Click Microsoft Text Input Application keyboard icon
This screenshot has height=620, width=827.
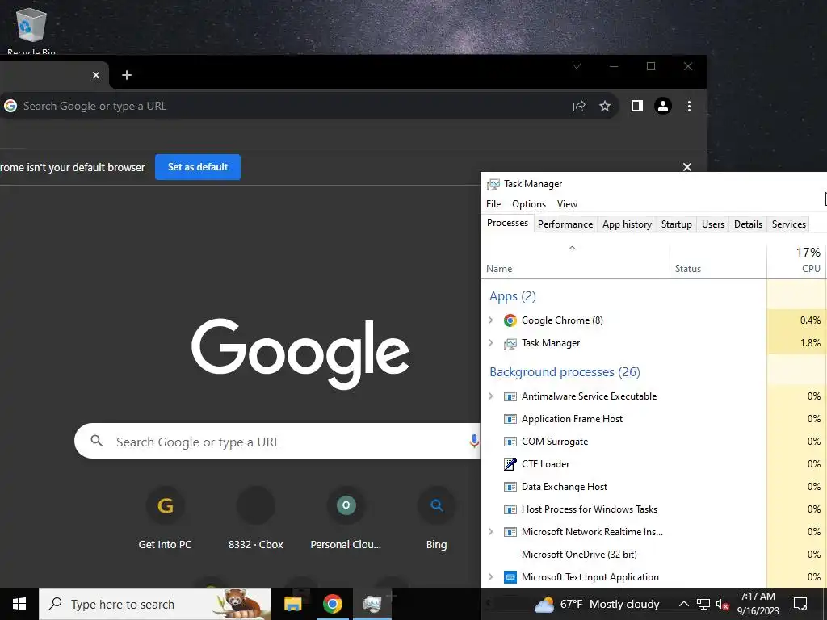click(x=510, y=576)
